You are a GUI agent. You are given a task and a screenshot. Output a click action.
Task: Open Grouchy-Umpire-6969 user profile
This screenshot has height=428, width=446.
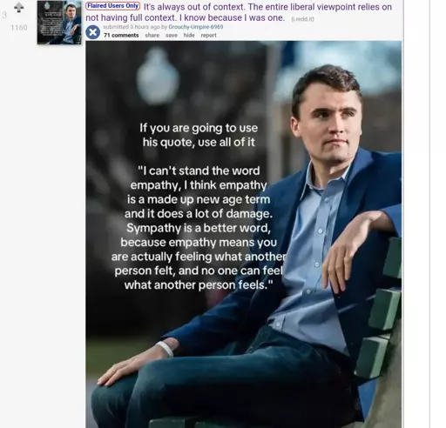196,27
